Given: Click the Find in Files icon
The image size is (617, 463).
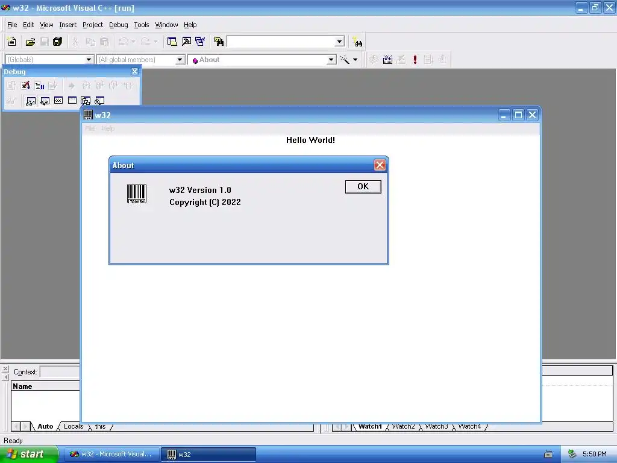Looking at the screenshot, I should [218, 42].
